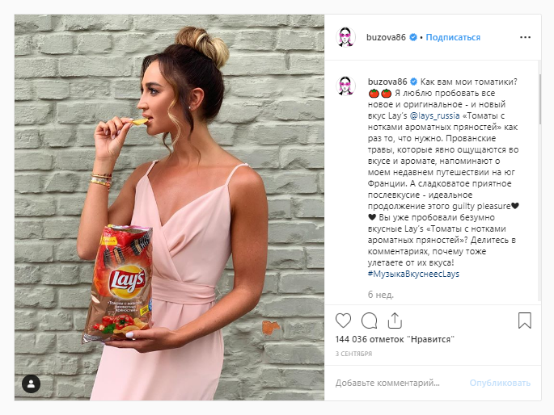Screen dimensions: 554x415
Task: View the 144 036 likes list
Action: coord(395,340)
